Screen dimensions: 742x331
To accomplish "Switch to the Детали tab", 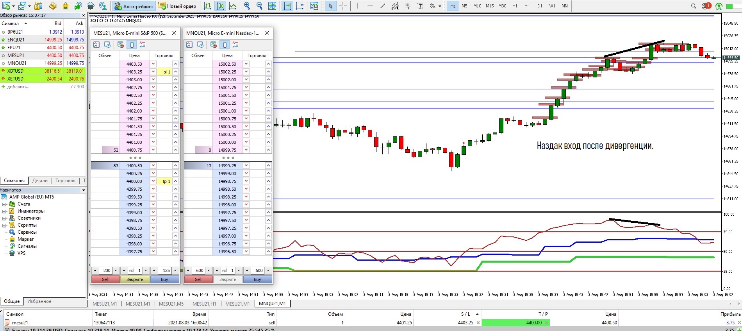I will click(40, 181).
